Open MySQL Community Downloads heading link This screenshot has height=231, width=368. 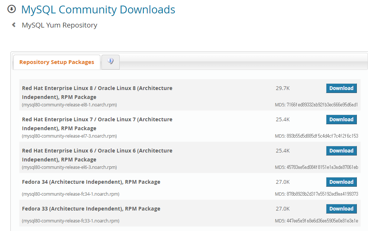click(98, 10)
